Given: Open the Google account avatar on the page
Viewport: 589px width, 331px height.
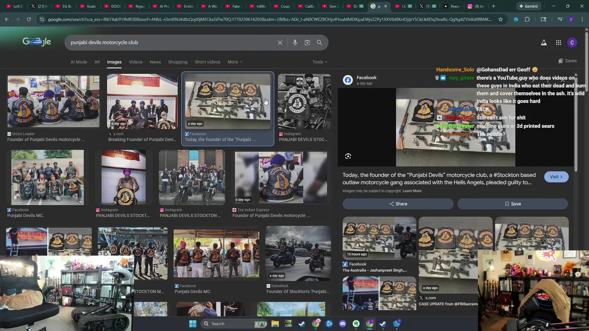Looking at the screenshot, I should (x=572, y=43).
